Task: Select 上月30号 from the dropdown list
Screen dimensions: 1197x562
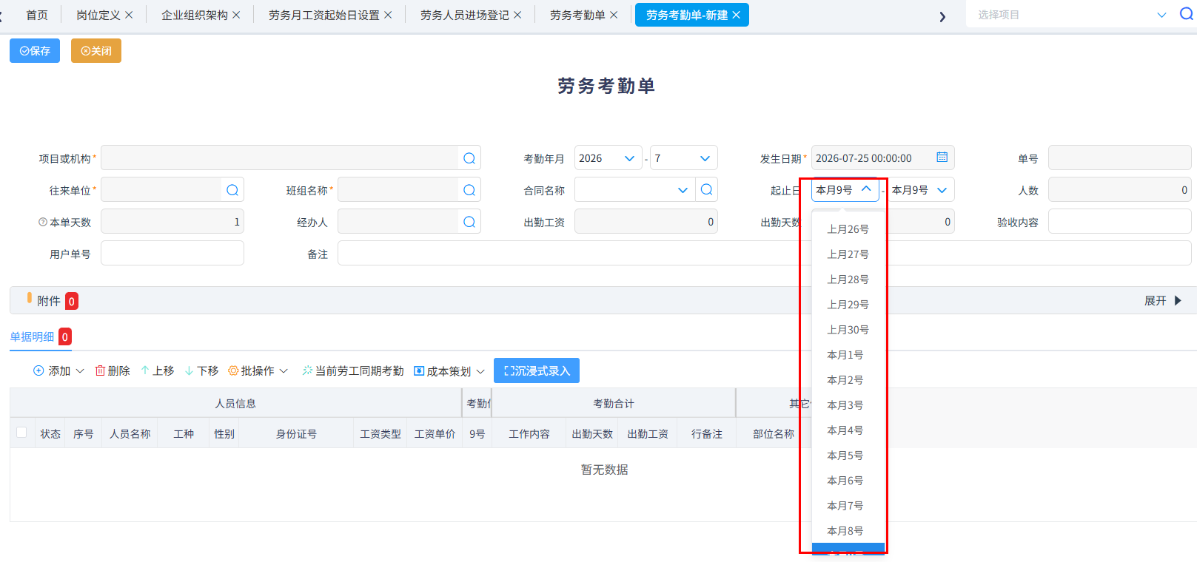Action: point(848,330)
